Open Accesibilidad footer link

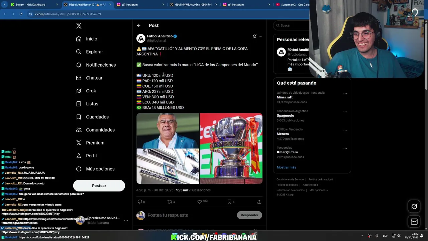(x=310, y=185)
